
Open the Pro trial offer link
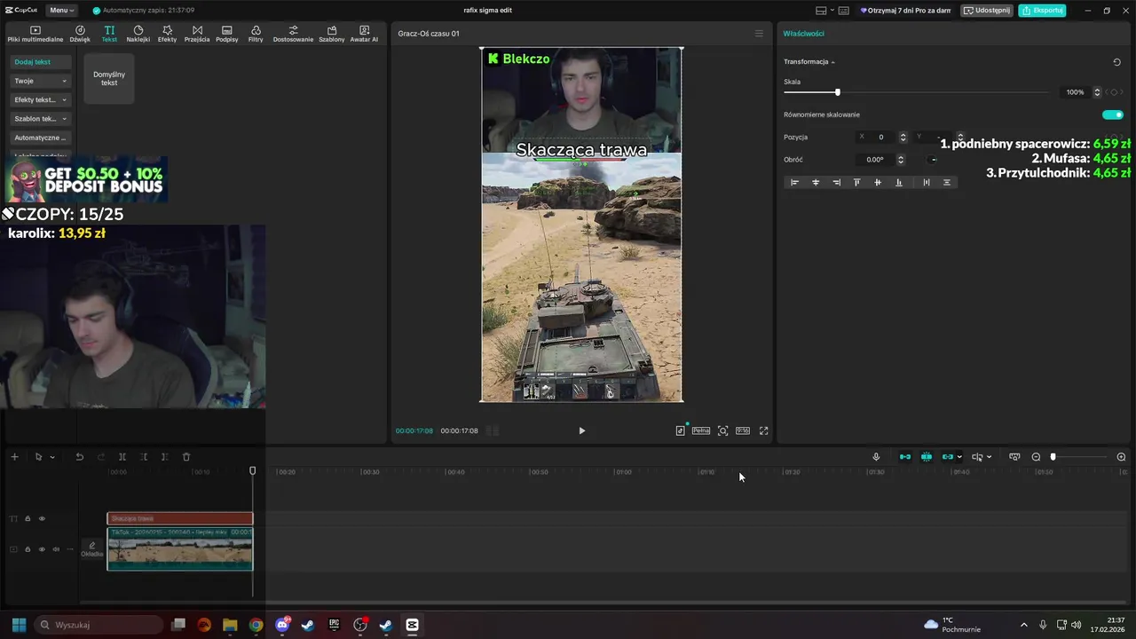(x=905, y=10)
